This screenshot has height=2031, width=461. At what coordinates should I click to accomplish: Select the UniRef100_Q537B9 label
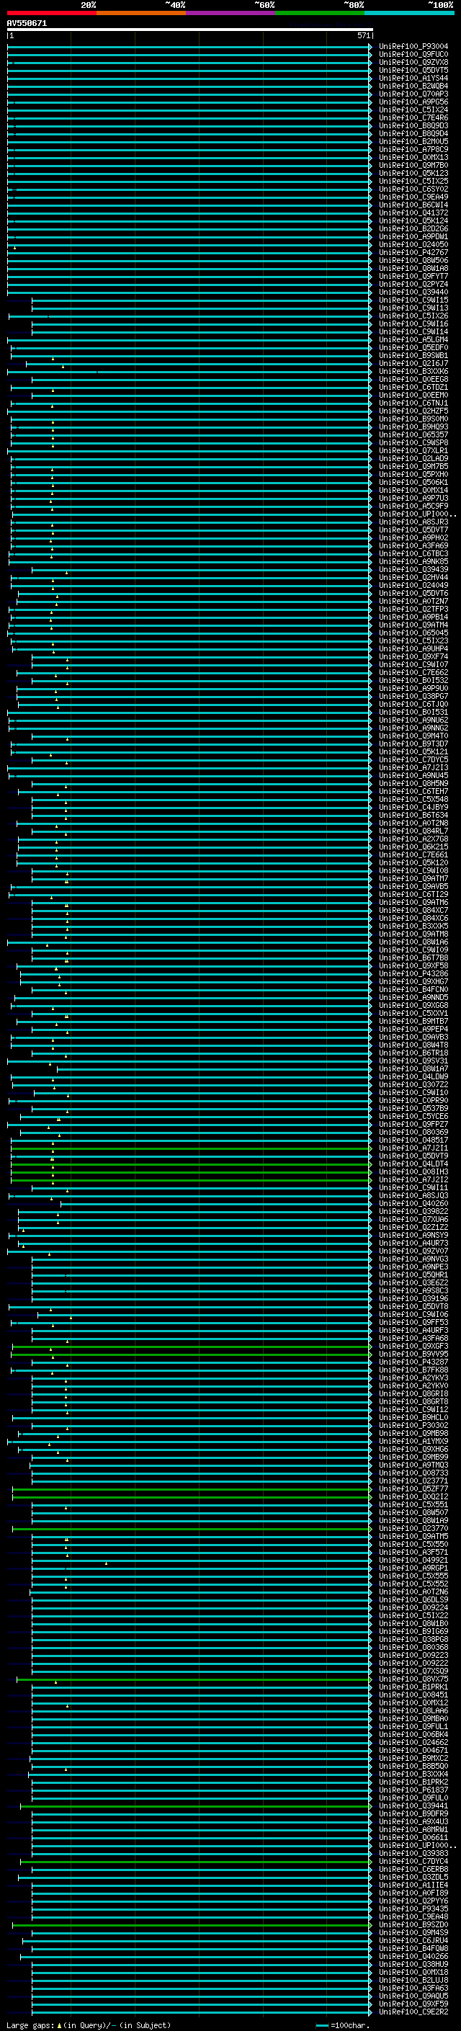[413, 1109]
